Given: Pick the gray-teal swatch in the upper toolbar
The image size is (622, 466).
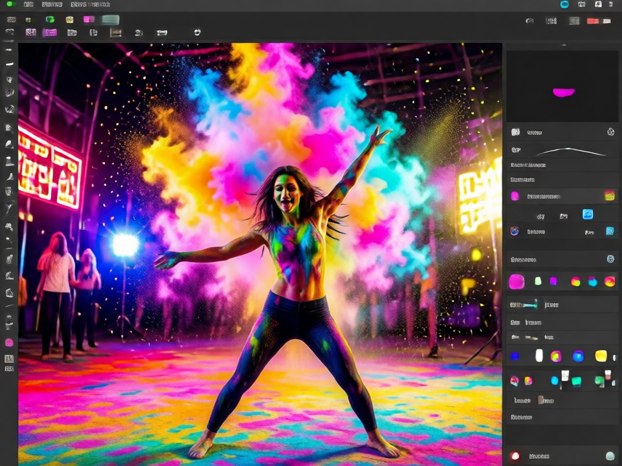Looking at the screenshot, I should coord(111,19).
